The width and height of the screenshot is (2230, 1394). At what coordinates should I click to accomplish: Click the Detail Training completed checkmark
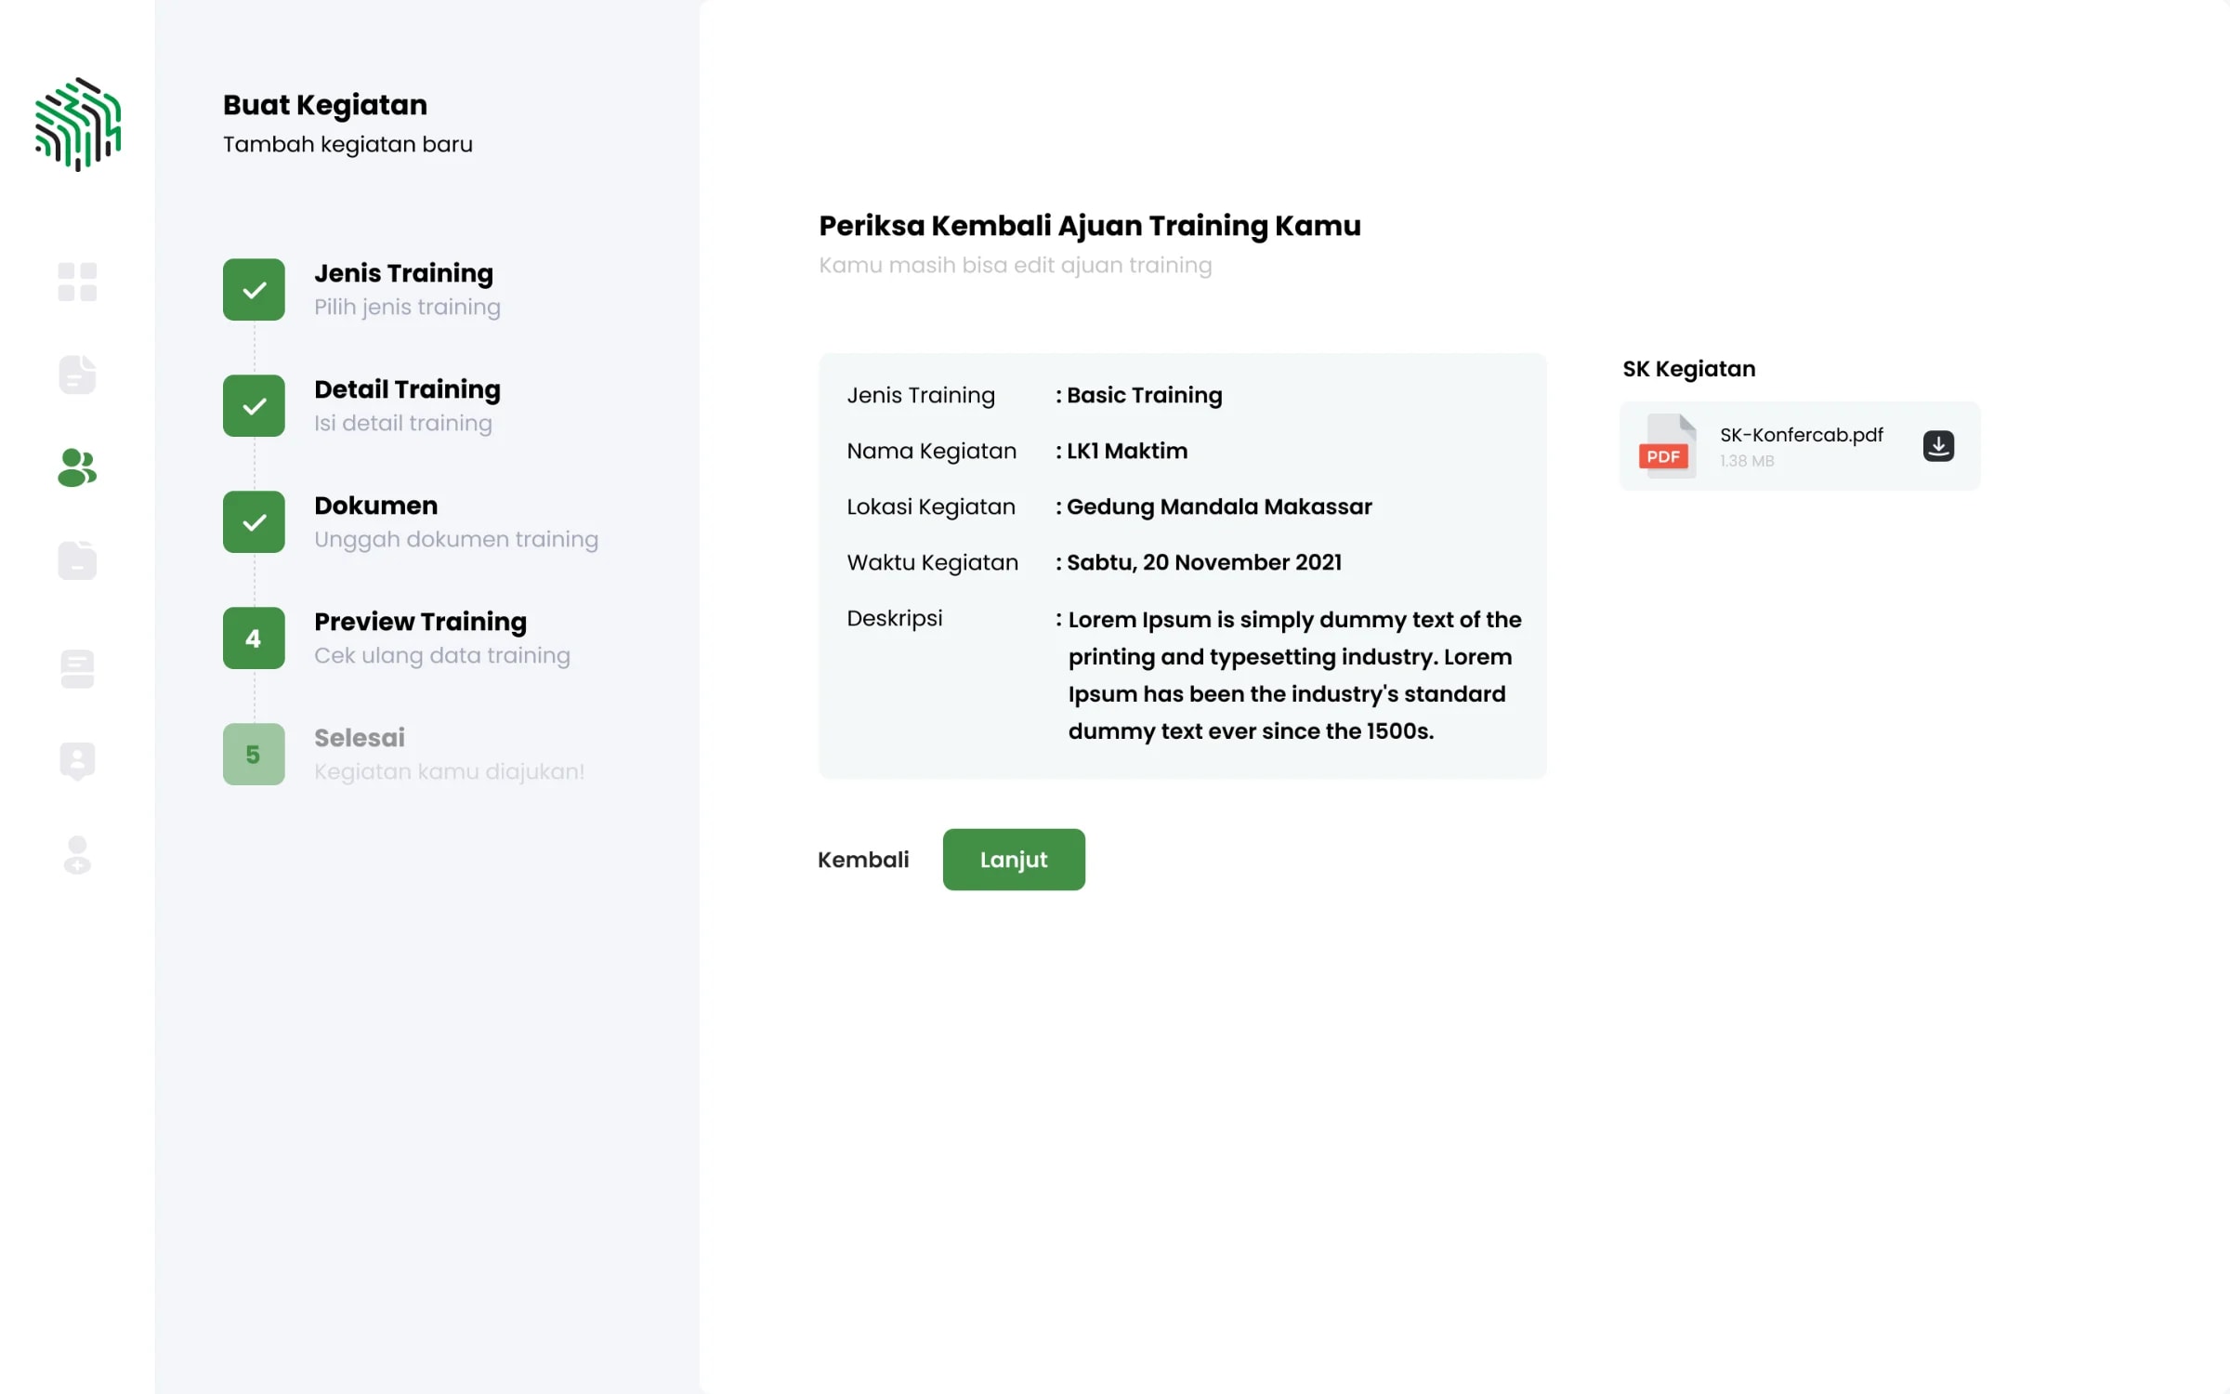click(x=254, y=406)
